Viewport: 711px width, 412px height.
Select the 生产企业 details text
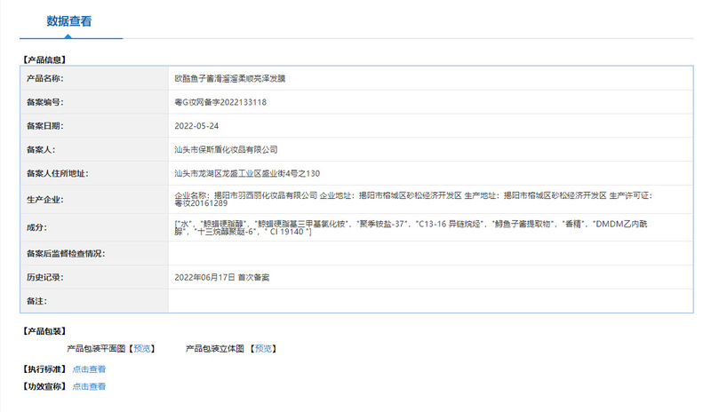pos(413,200)
